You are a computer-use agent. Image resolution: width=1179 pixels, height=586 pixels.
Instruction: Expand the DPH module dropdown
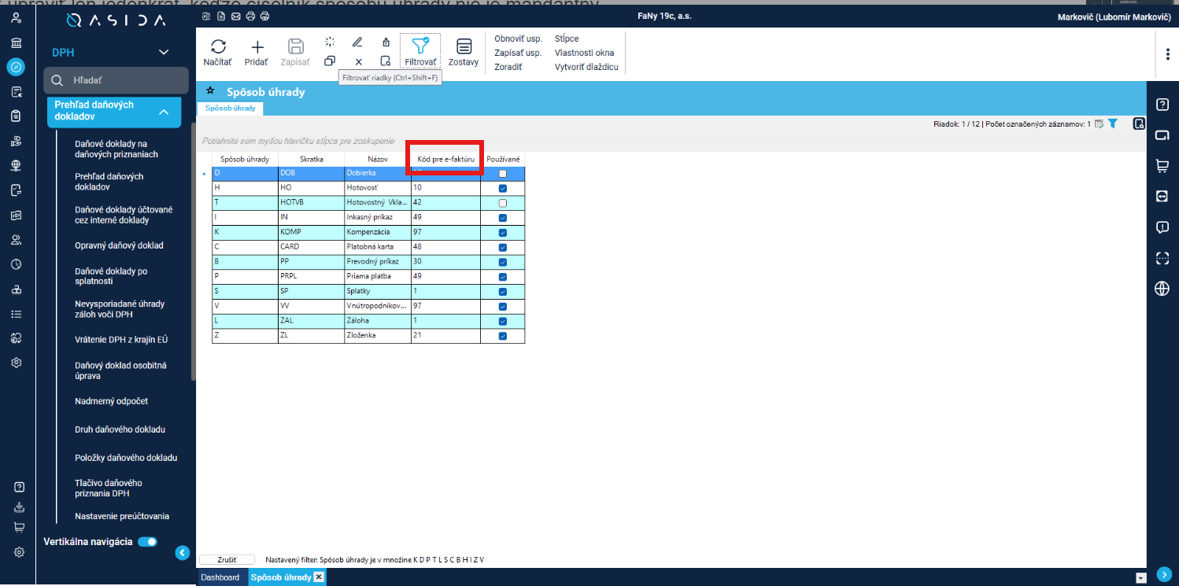tap(164, 53)
